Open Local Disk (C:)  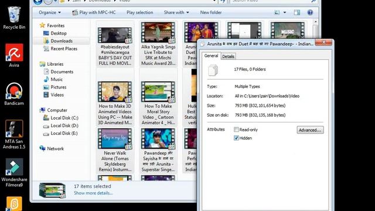[x=64, y=118]
